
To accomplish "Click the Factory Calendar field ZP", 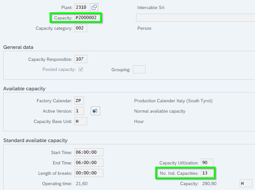I will [x=79, y=101].
